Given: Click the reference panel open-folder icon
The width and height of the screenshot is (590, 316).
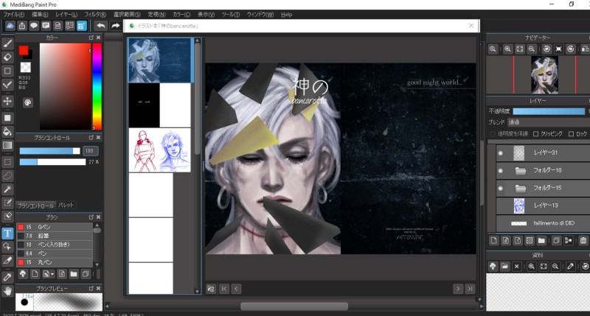Looking at the screenshot, I should click(504, 267).
